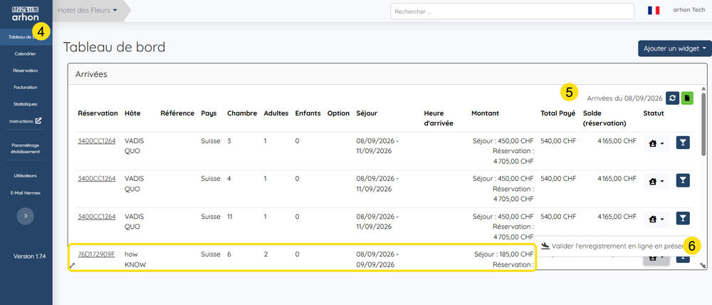
Task: Expand the Hotel des Fleurs selector
Action: point(88,11)
